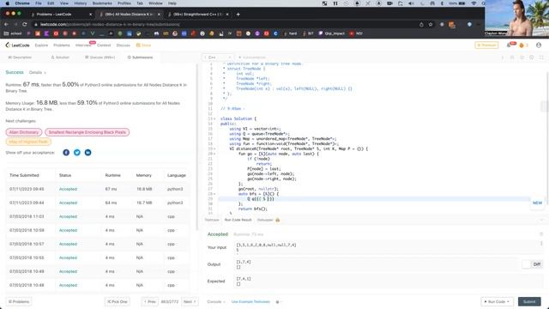Go to the Prev problem

point(150,301)
